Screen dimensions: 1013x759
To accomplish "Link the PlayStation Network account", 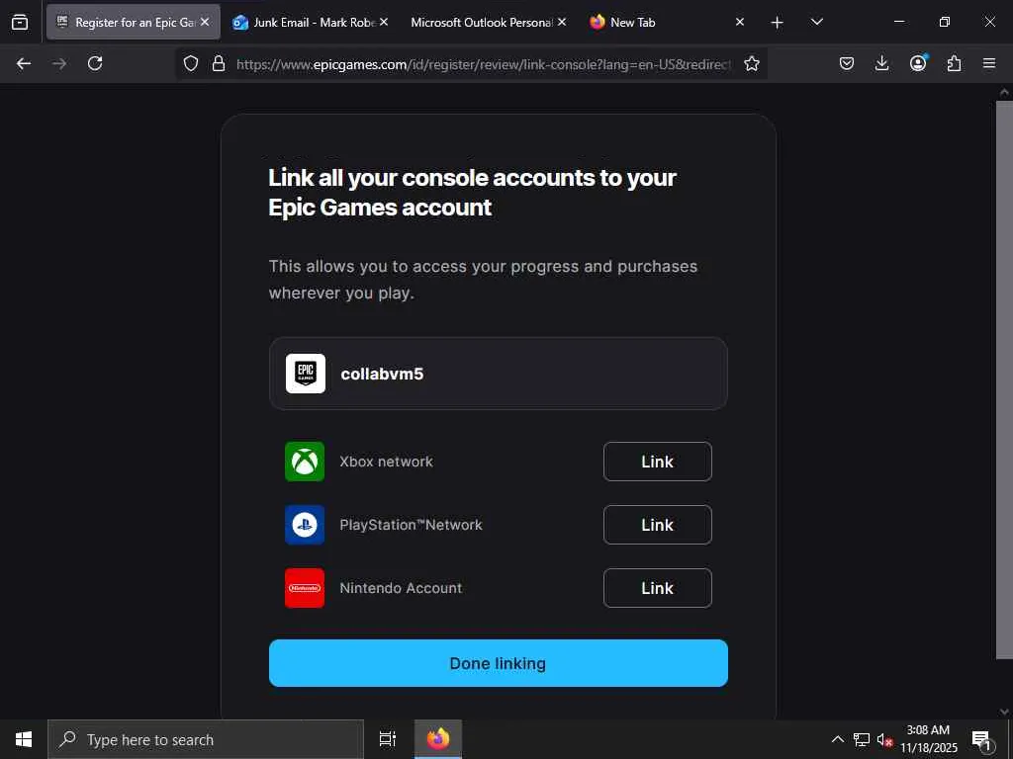I will pos(657,525).
